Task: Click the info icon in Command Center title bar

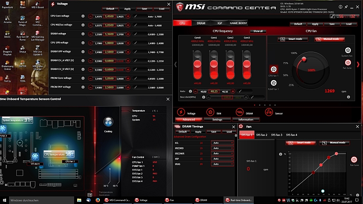Action: [340, 7]
